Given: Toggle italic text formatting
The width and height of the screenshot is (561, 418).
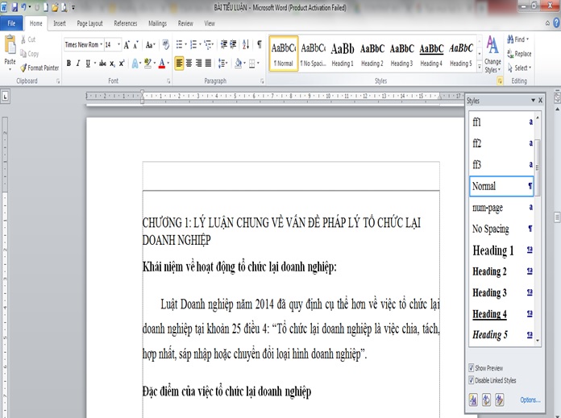Looking at the screenshot, I should (79, 63).
